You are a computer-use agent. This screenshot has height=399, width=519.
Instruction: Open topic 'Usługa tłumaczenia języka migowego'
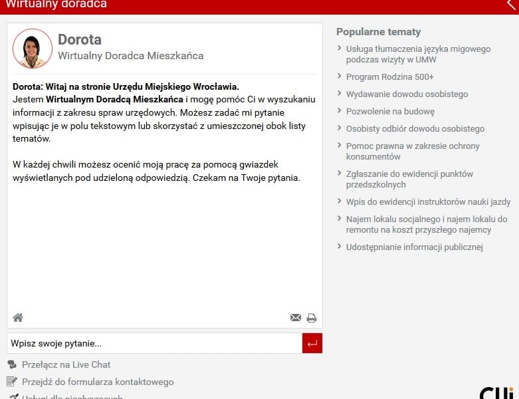point(419,55)
